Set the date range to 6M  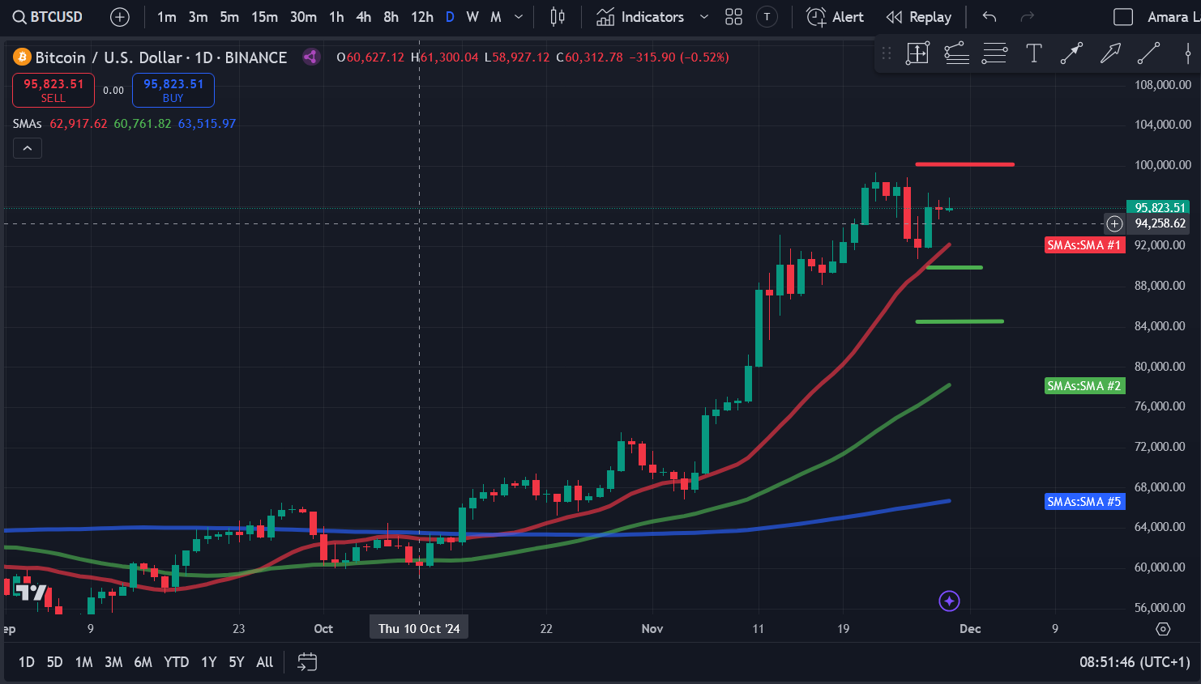click(143, 662)
